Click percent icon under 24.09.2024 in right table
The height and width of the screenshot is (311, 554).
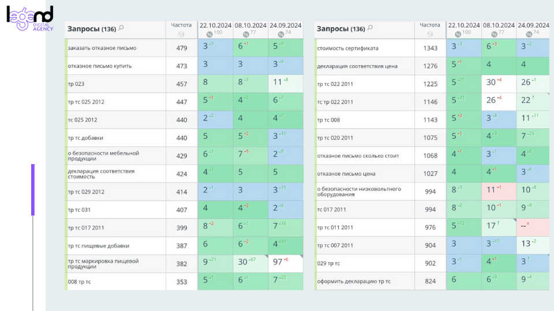(528, 34)
